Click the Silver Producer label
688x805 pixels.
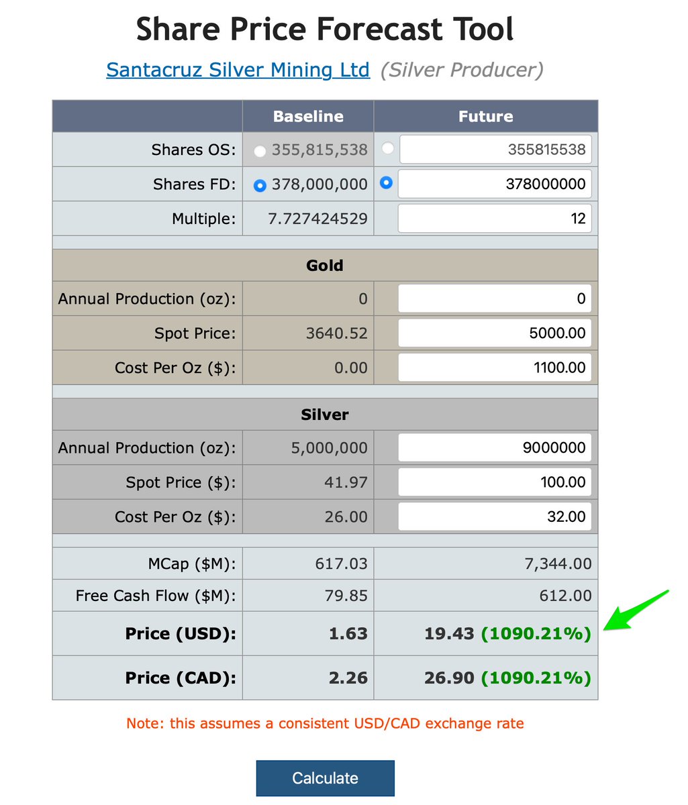click(462, 70)
